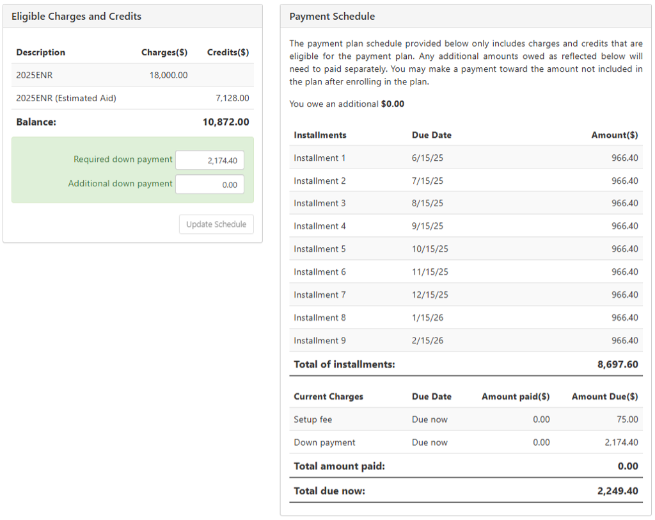Viewport: 655px width, 520px height.
Task: Click the 18,000.00 charge amount
Action: coord(169,75)
